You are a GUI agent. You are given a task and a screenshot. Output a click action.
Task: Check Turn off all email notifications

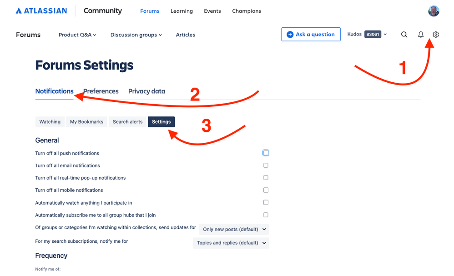(x=266, y=165)
